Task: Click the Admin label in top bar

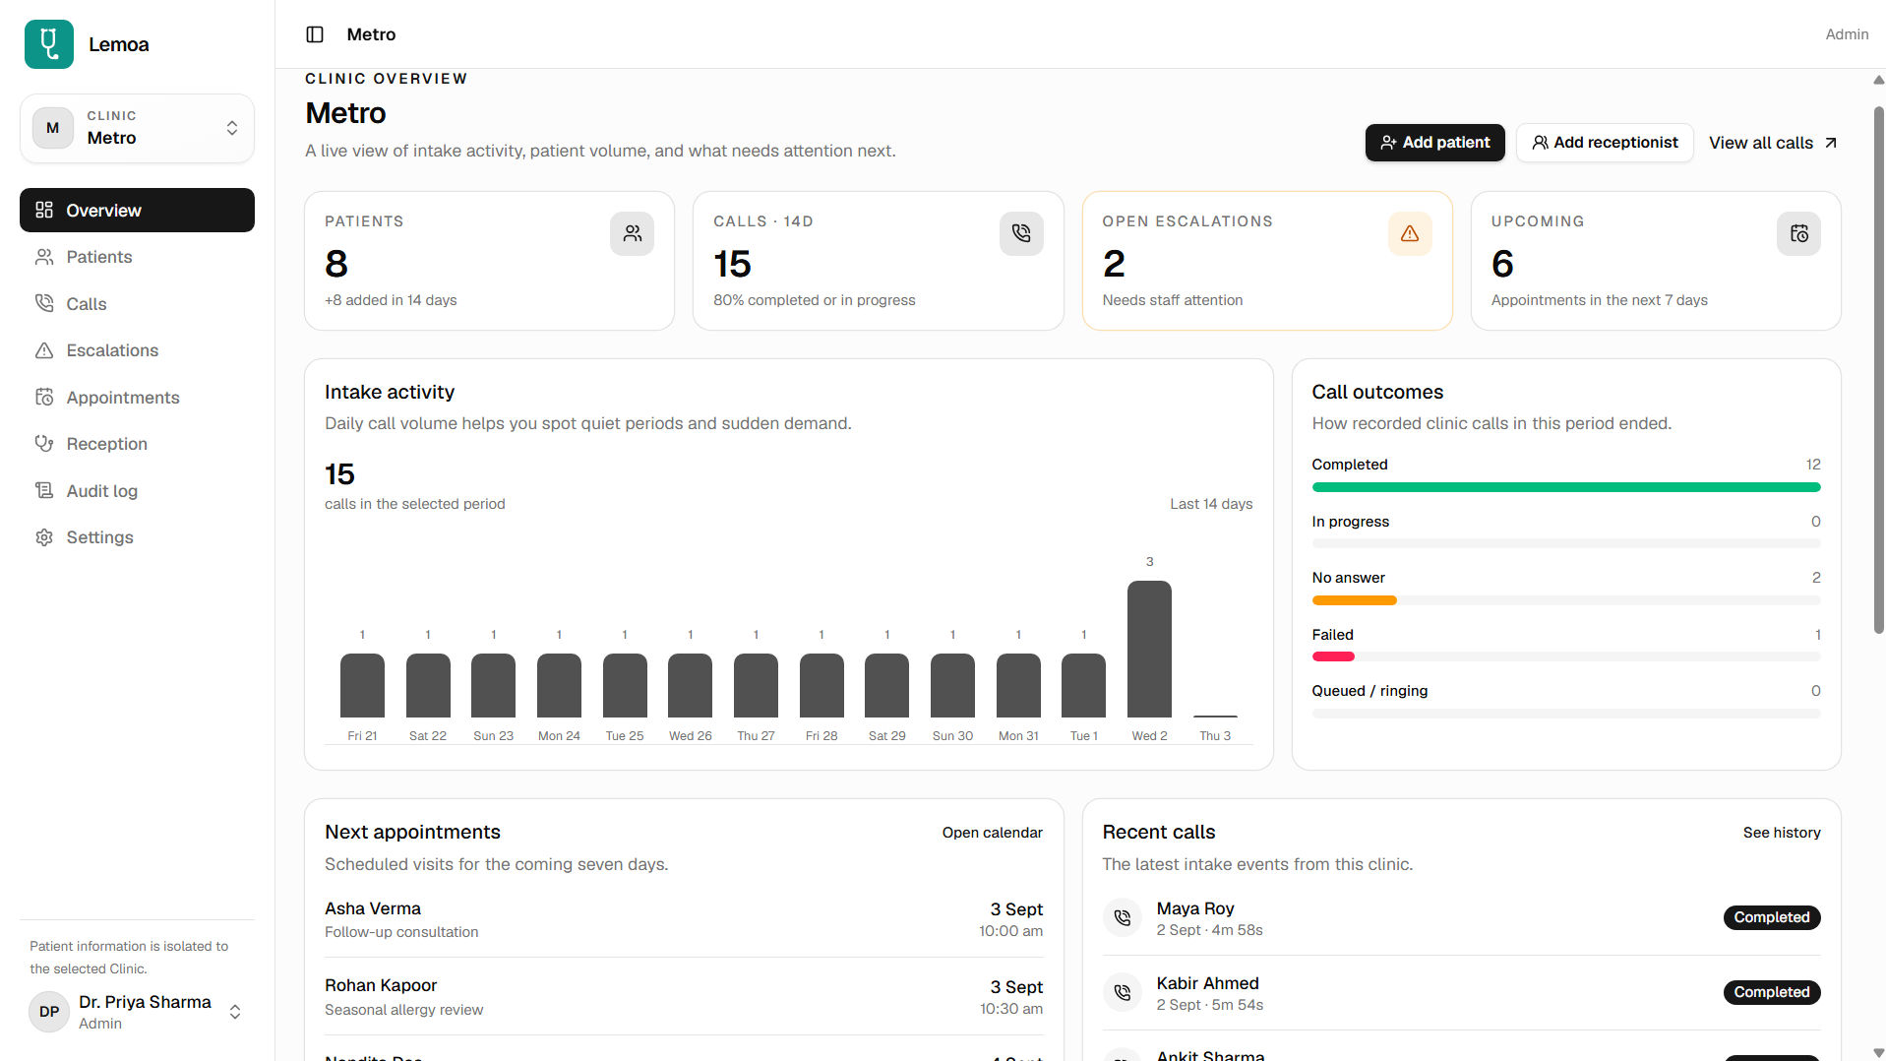Action: (1847, 34)
